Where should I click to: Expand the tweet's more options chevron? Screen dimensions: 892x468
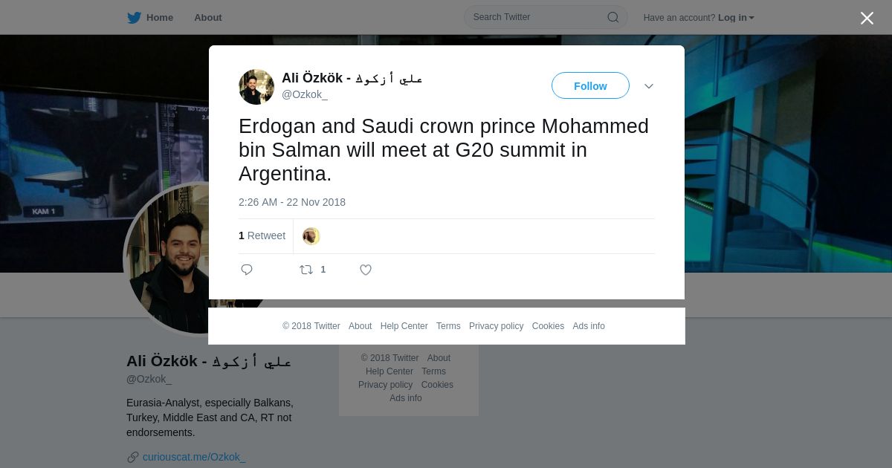649,86
